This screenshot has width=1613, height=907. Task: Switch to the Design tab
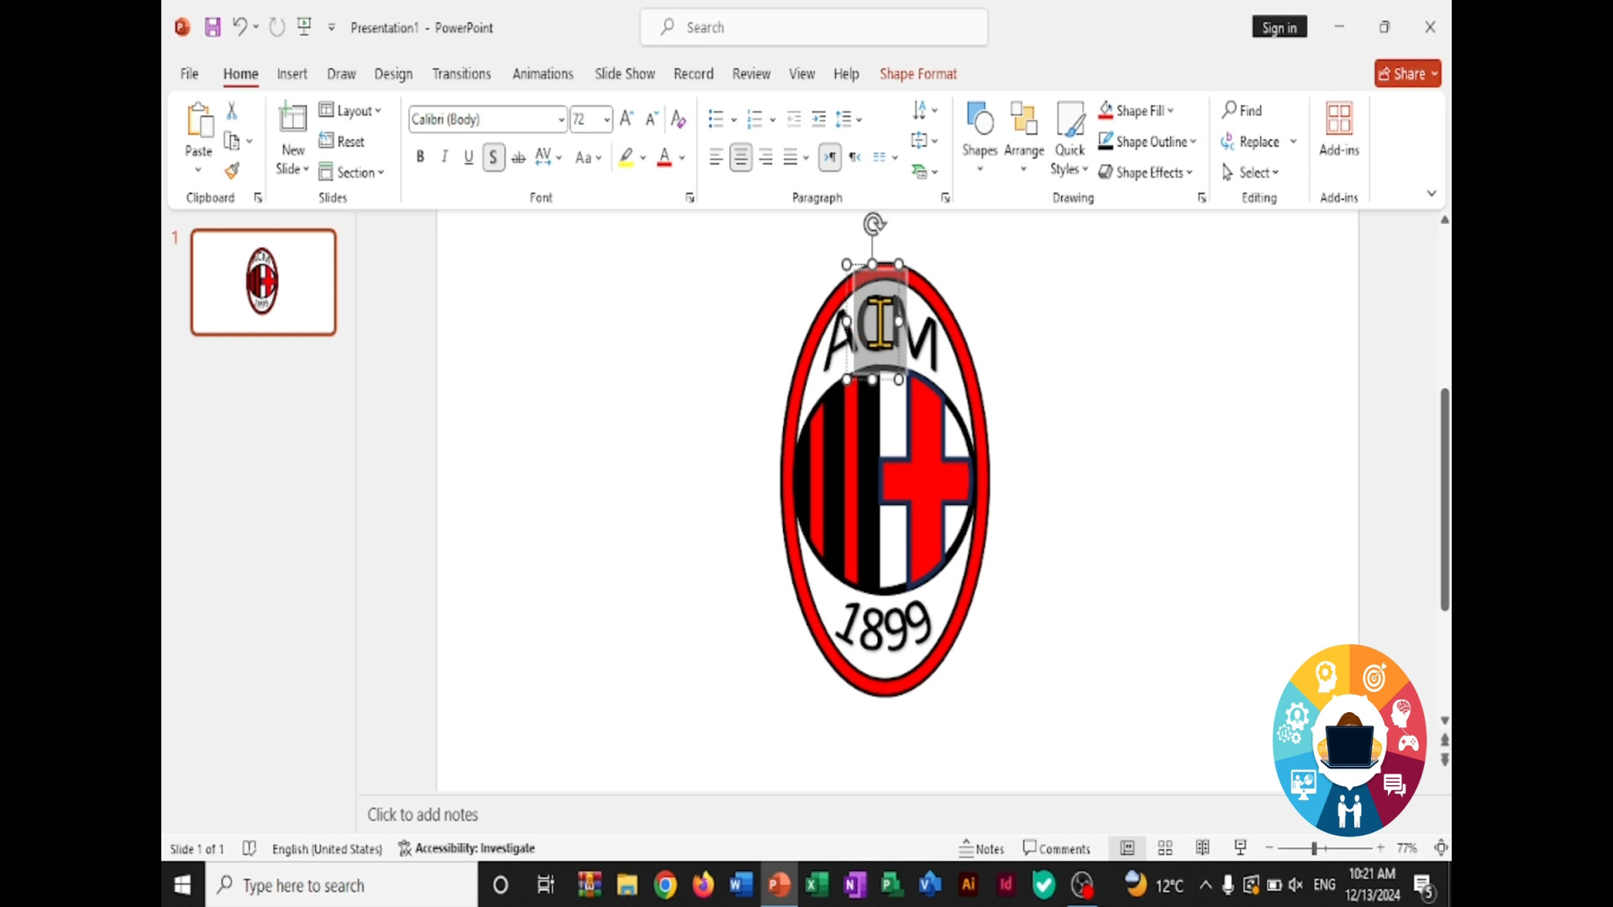[393, 74]
